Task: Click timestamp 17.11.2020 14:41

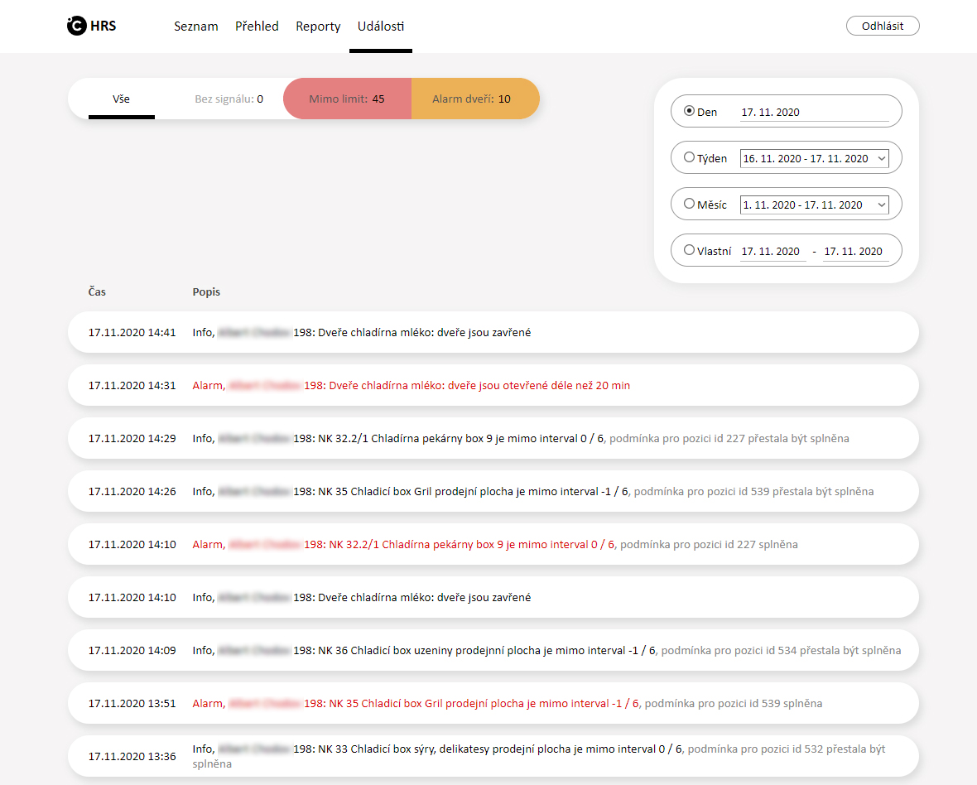Action: click(132, 332)
